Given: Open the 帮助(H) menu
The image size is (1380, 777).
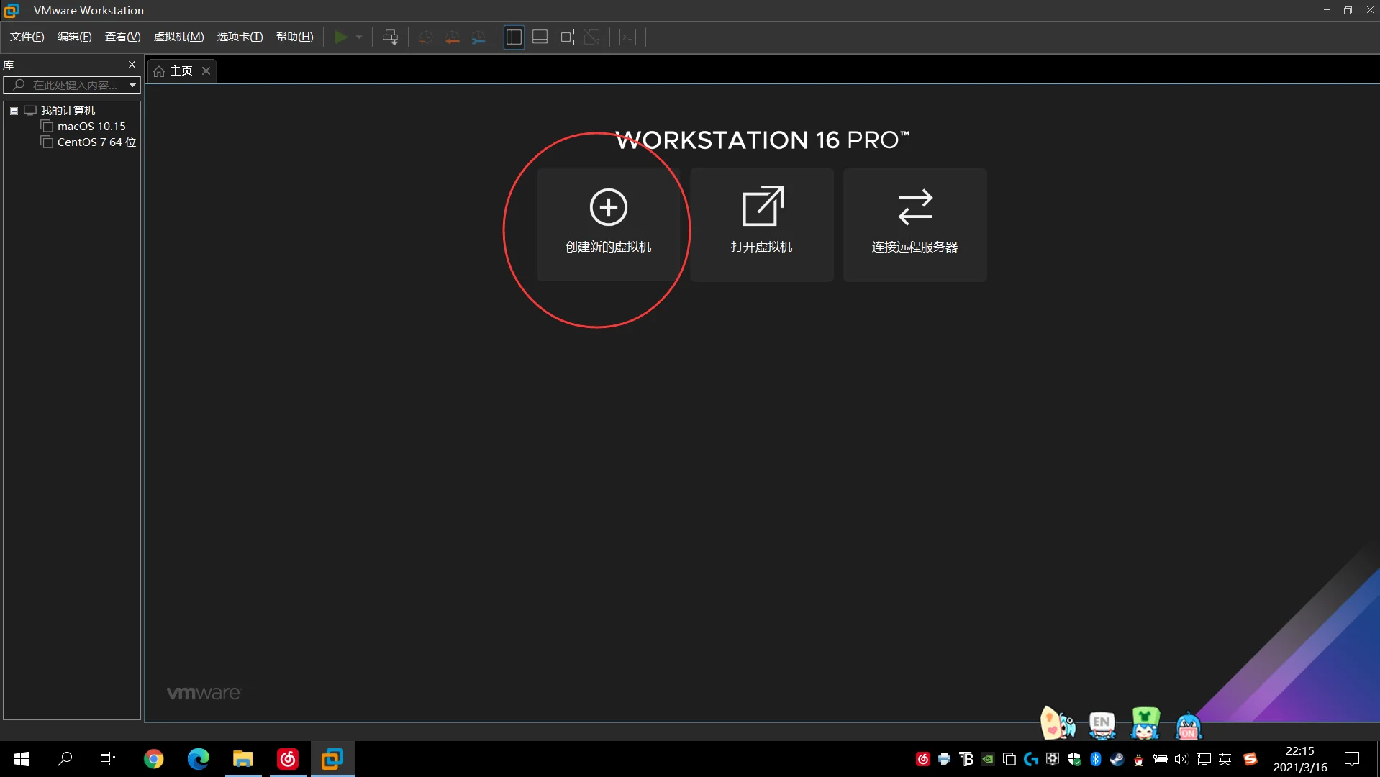Looking at the screenshot, I should tap(295, 37).
